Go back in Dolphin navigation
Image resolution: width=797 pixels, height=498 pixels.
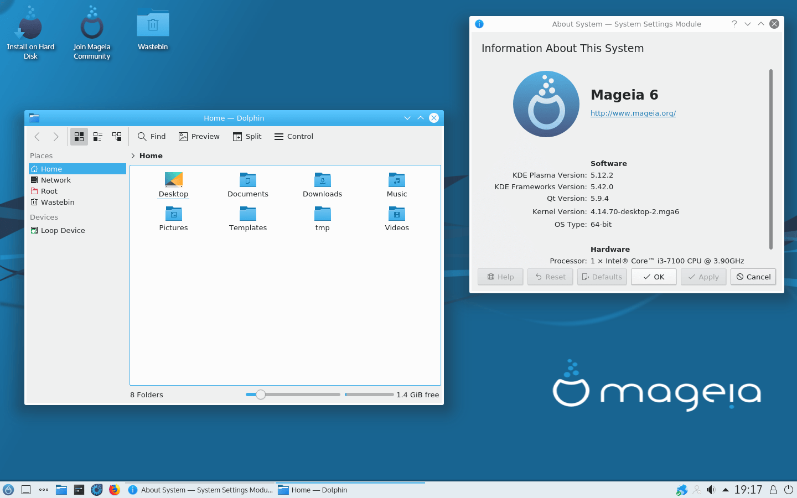[37, 137]
